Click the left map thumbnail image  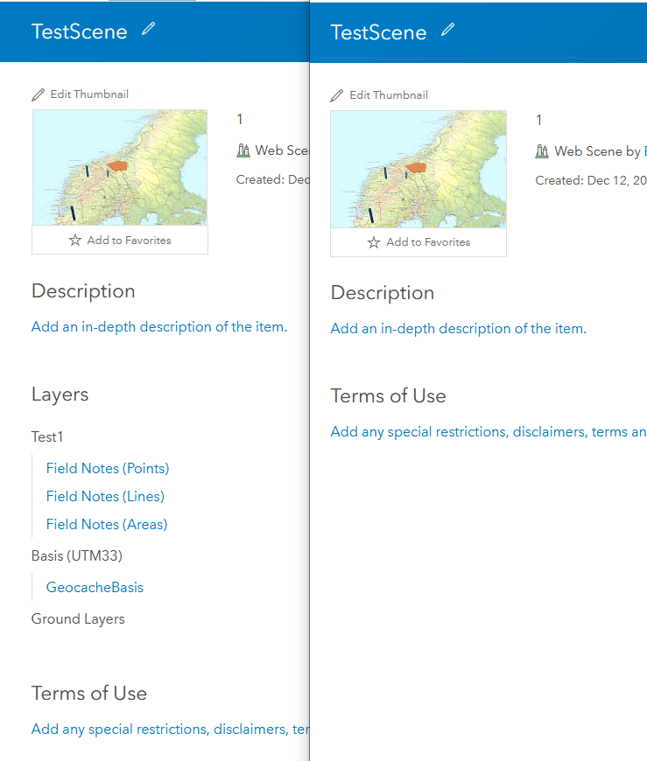(x=119, y=168)
